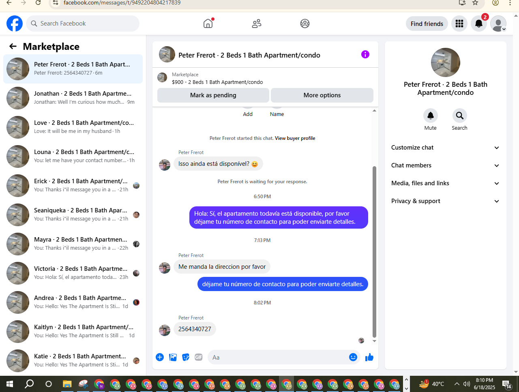Viewport: 519px width, 392px height.
Task: Expand the Privacy & support section
Action: tap(446, 201)
